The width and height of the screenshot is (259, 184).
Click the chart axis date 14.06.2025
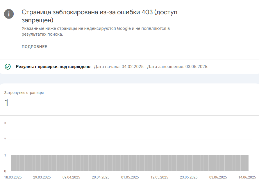pyautogui.click(x=247, y=177)
